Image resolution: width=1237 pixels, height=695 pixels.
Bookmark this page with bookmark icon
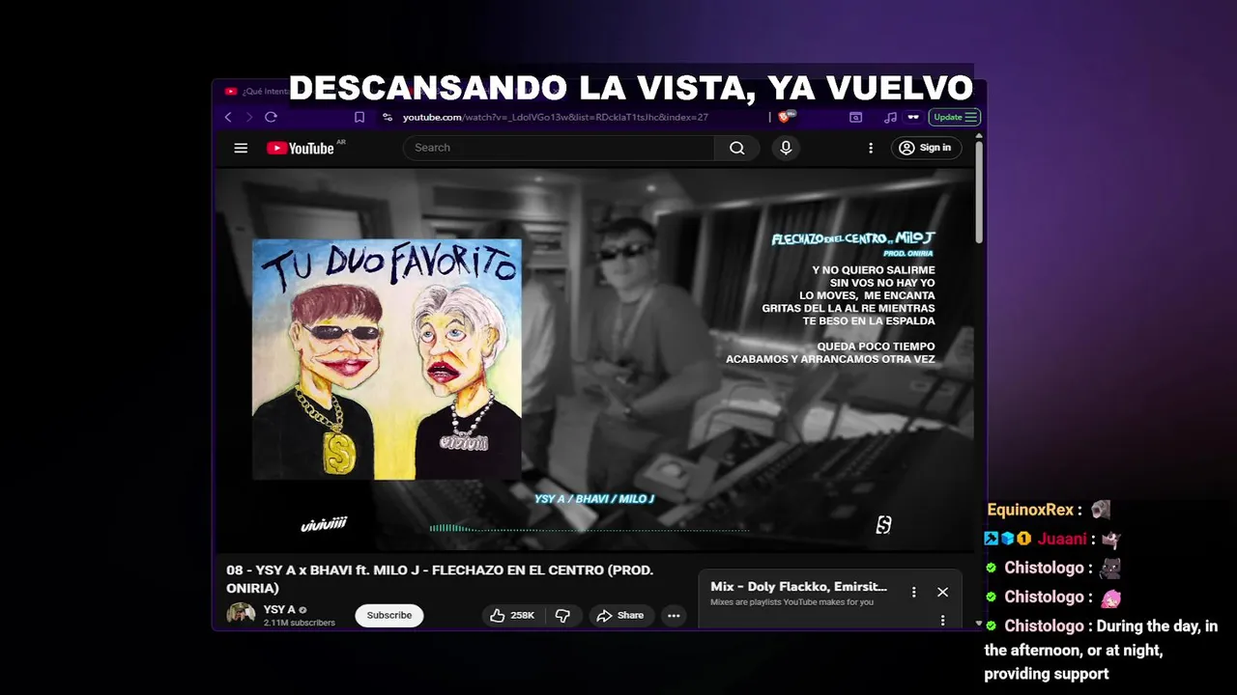point(360,117)
